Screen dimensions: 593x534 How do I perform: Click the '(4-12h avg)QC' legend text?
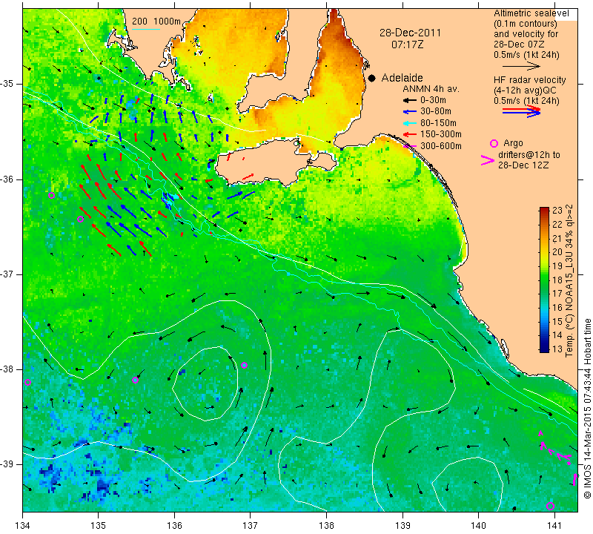[525, 90]
